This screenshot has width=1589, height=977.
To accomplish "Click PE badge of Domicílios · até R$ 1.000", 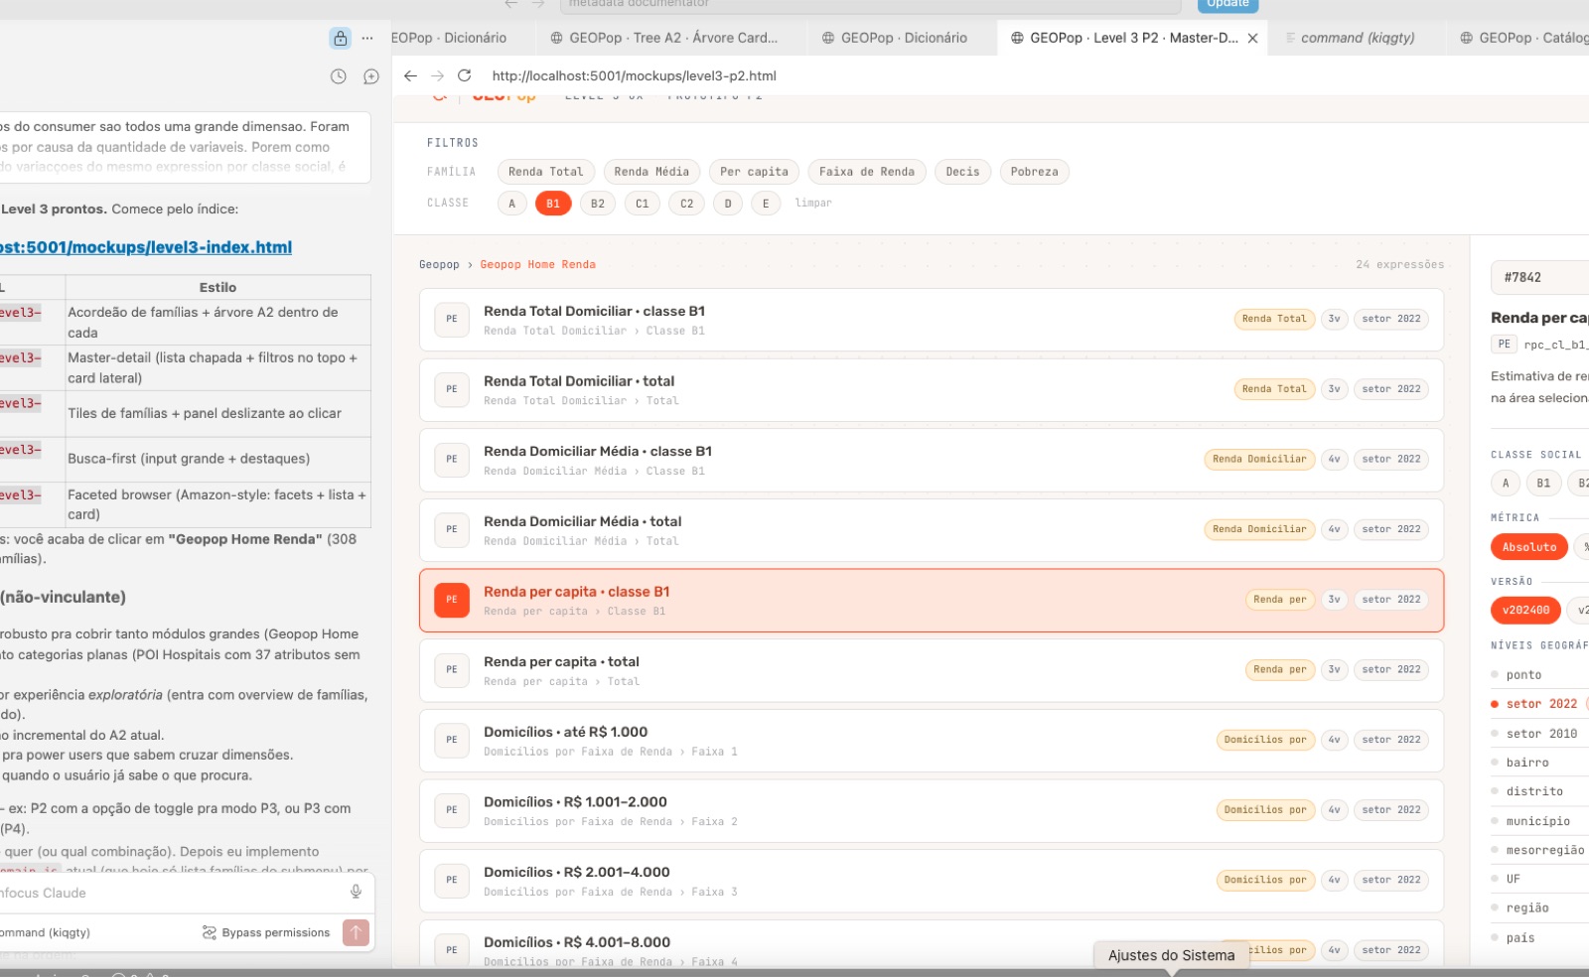I will tap(452, 740).
